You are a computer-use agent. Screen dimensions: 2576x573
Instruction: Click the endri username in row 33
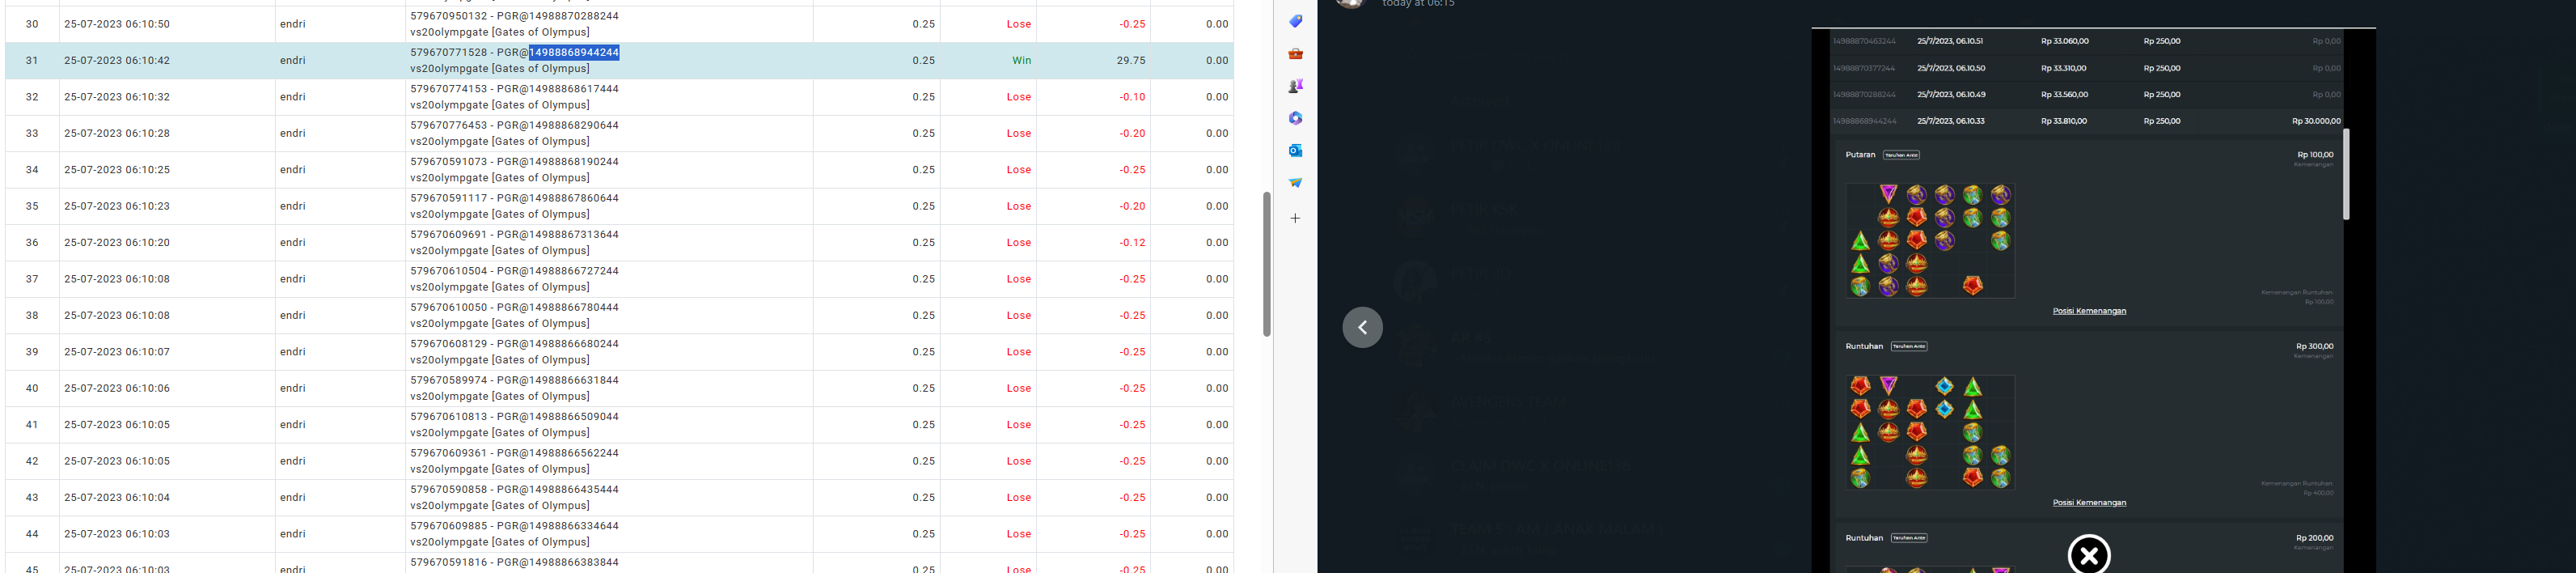point(293,133)
